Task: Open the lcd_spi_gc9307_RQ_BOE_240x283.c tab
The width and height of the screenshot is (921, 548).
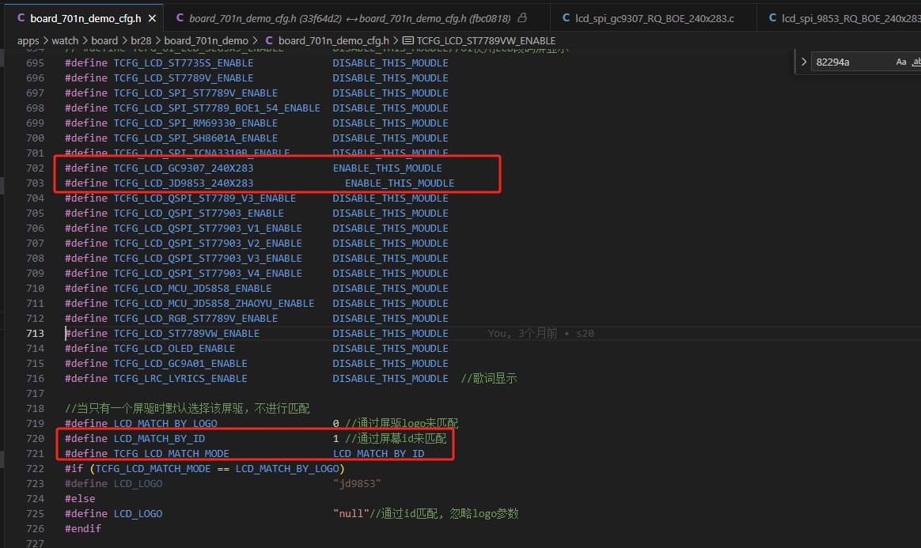Action: 654,18
